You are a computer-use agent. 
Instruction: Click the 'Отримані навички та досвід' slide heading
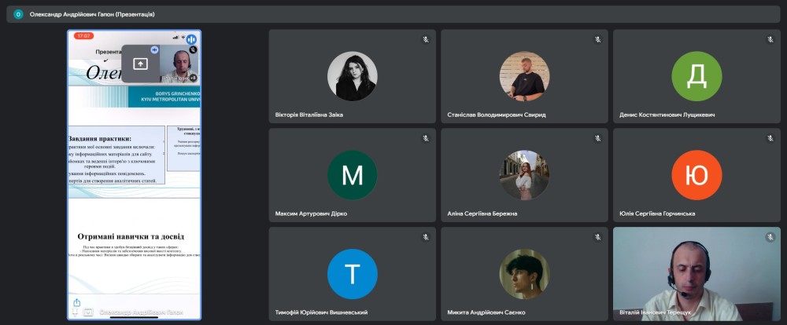tap(131, 236)
